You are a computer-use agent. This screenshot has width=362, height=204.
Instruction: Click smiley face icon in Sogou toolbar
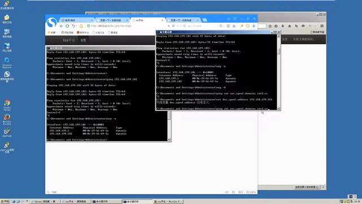(248, 26)
